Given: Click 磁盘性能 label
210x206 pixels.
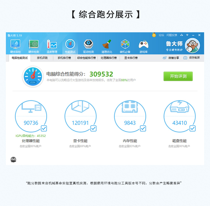Looking at the screenshot, I should (179, 141).
